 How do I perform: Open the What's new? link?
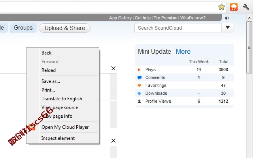tap(193, 18)
